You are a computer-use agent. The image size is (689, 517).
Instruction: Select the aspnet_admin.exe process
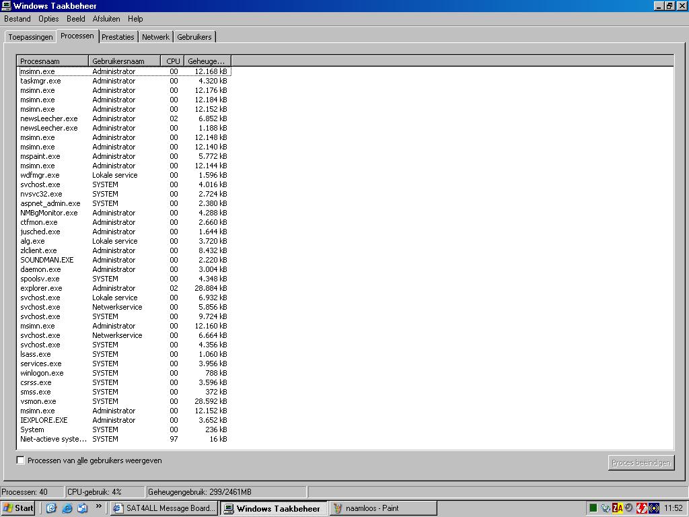click(124, 203)
